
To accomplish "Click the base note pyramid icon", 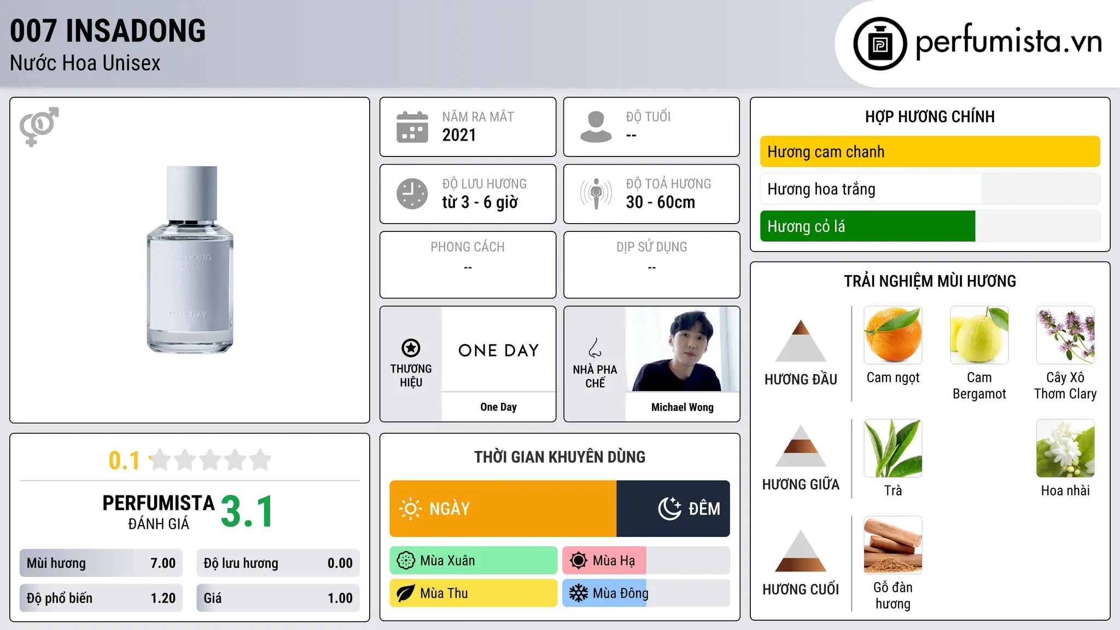I will tap(801, 551).
